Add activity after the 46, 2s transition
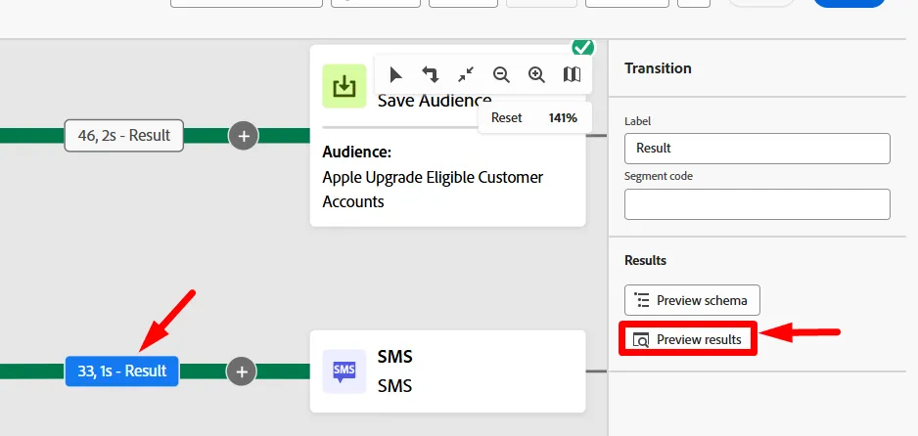 (x=243, y=136)
